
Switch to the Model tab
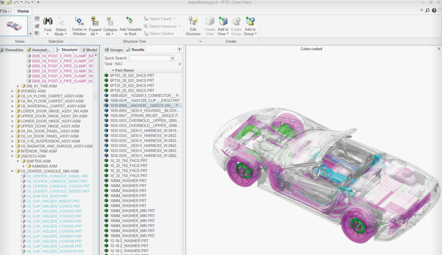[x=89, y=50]
